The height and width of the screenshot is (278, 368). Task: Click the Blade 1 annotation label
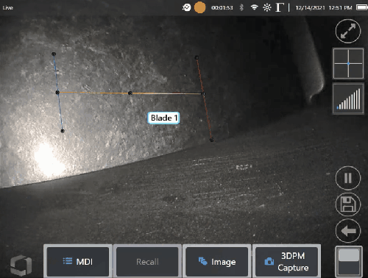tap(163, 118)
